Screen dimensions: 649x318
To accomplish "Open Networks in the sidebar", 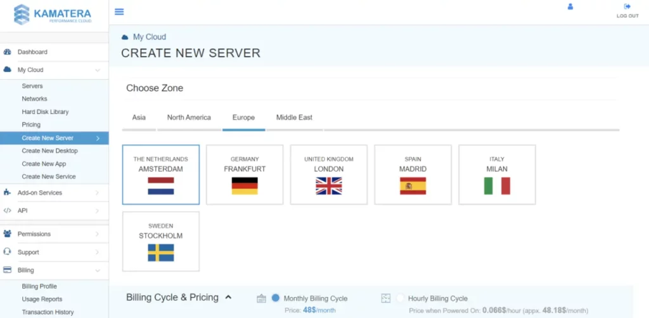I will click(x=34, y=99).
